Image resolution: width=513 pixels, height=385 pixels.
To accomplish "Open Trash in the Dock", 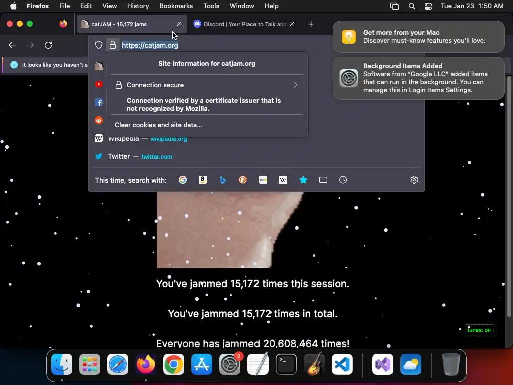I will 451,364.
